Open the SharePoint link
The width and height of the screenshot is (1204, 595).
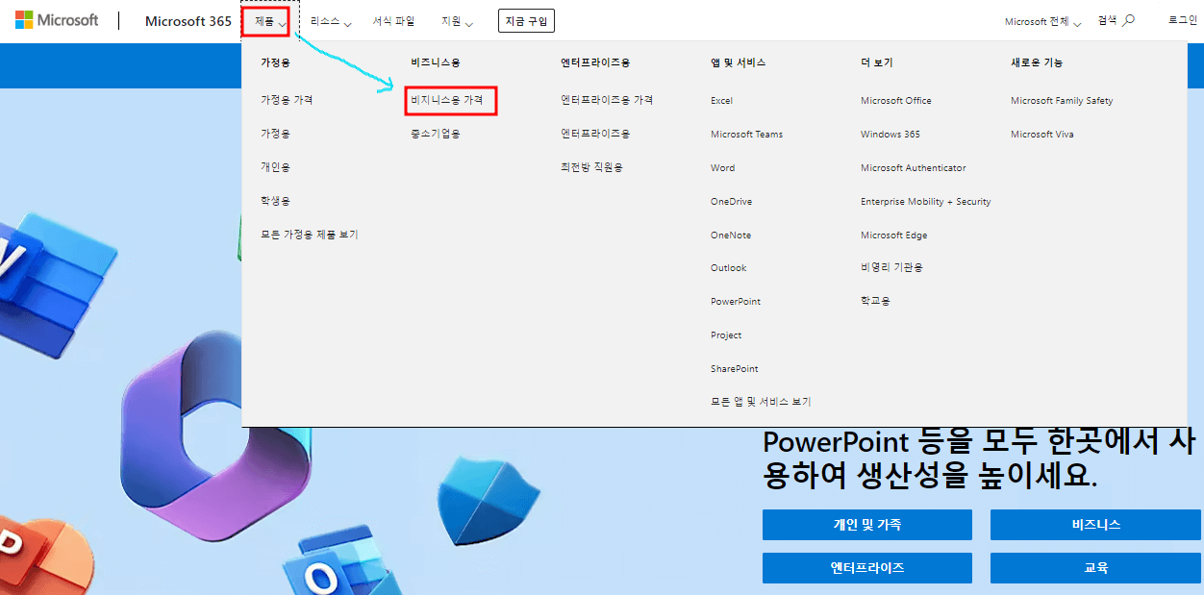point(735,369)
